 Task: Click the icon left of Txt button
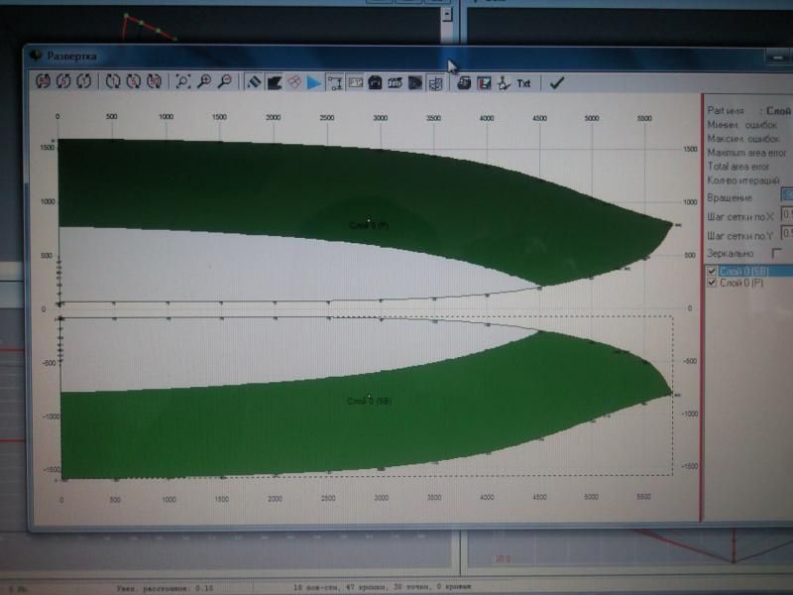(504, 83)
